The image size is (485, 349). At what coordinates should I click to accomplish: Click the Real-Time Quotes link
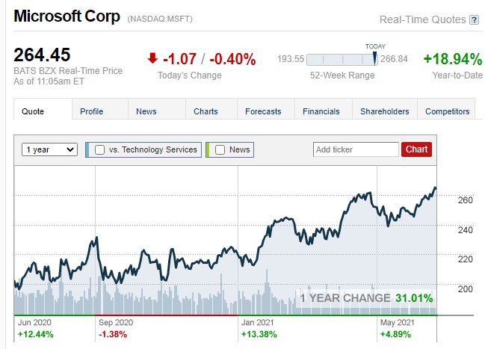pos(422,20)
